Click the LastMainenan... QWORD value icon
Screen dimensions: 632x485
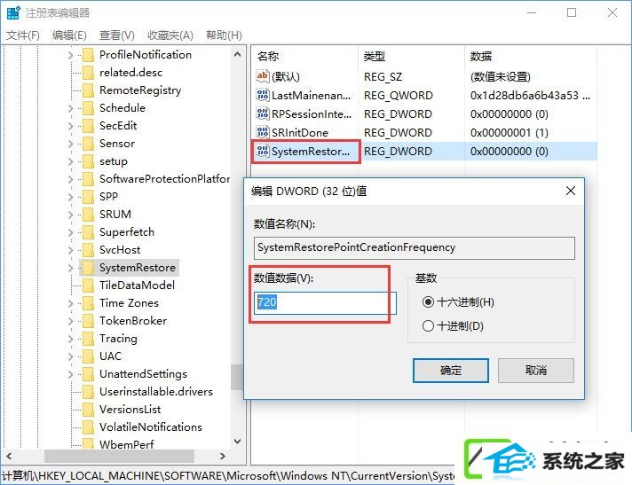[263, 96]
